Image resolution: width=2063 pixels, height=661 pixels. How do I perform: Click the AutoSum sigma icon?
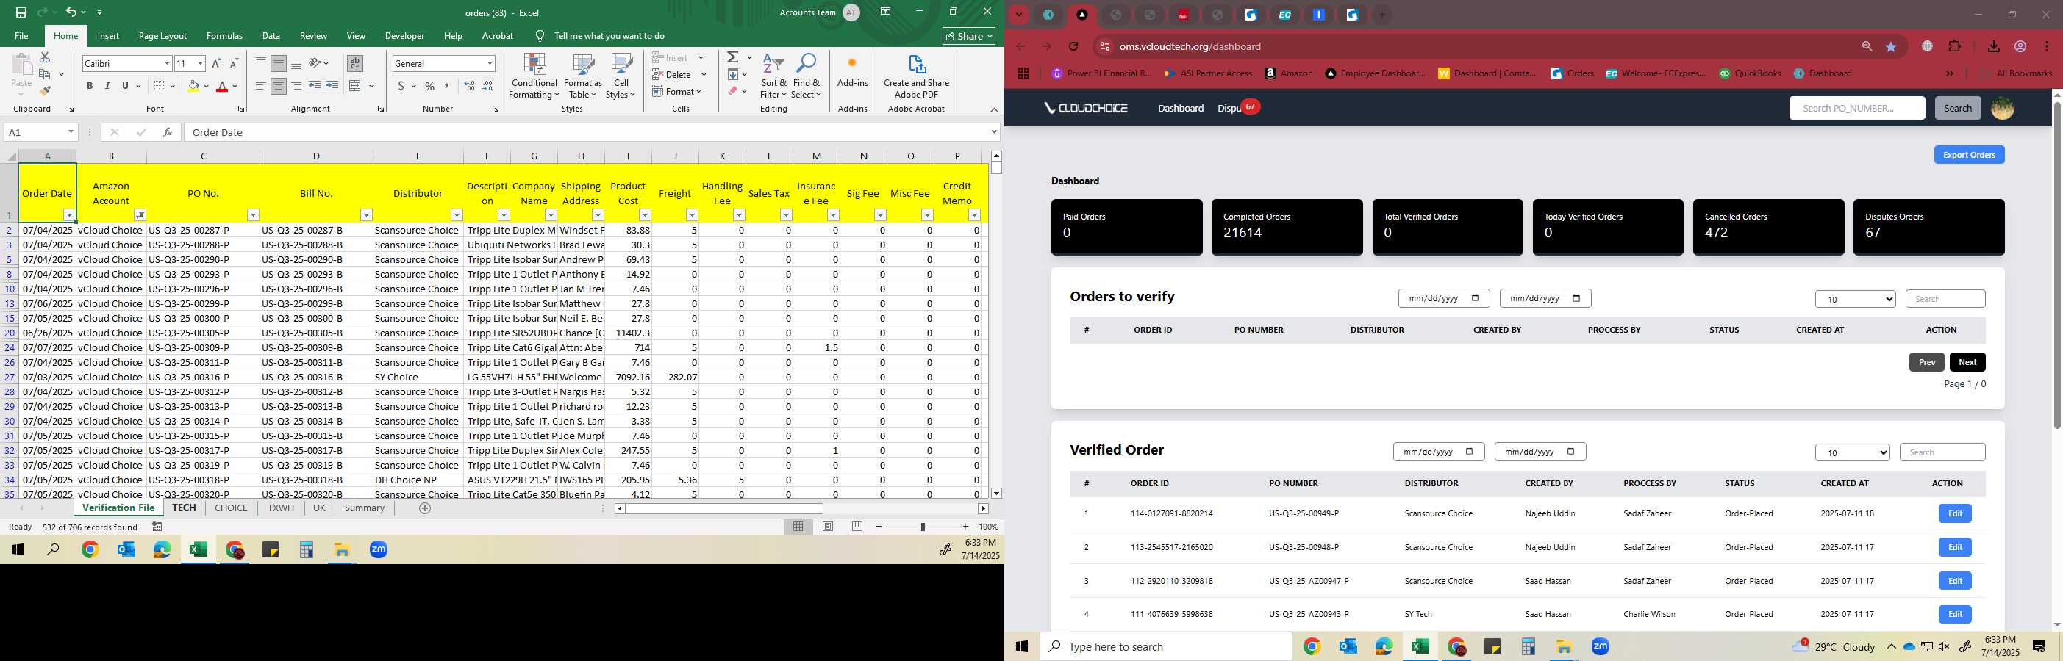(x=733, y=57)
